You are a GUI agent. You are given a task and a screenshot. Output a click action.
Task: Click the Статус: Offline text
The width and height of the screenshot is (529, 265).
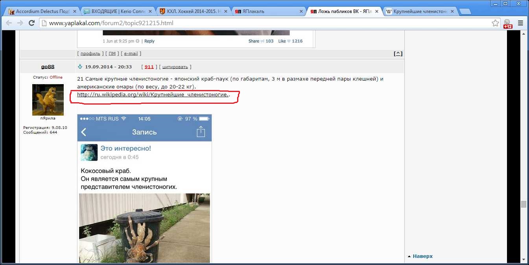(48, 77)
